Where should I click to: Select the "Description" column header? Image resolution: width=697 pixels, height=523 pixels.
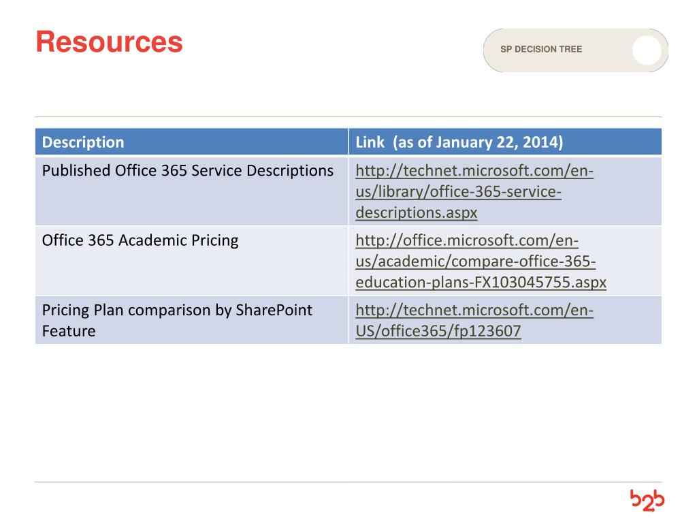[83, 142]
